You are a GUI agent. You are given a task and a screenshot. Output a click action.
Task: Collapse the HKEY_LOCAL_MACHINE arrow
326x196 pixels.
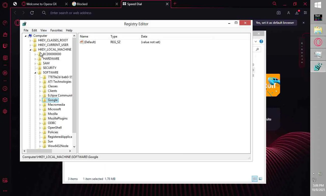coord(30,50)
